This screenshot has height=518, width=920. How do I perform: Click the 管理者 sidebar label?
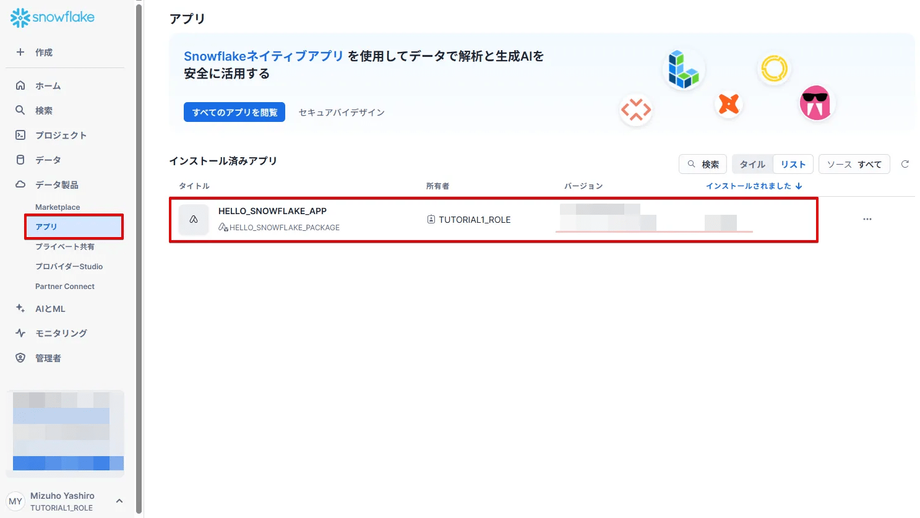coord(48,358)
